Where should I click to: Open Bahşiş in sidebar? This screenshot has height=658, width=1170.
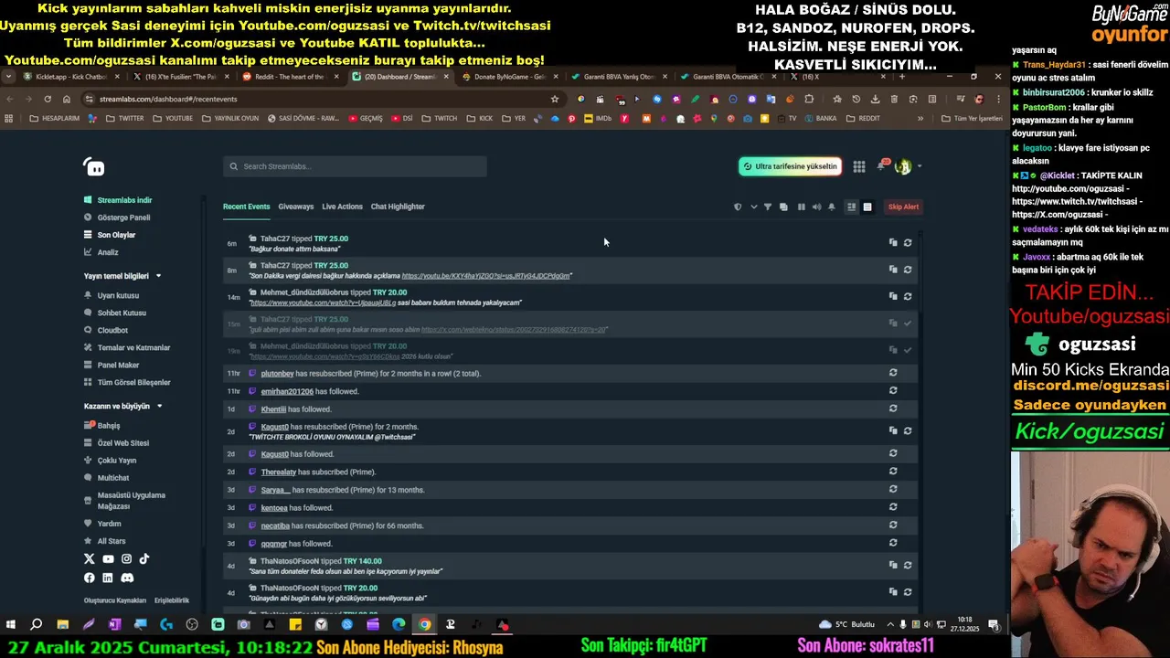[x=102, y=425]
